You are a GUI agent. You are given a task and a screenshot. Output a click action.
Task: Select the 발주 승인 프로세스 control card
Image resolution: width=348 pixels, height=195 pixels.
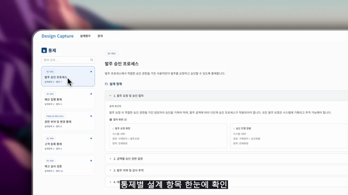click(x=68, y=76)
